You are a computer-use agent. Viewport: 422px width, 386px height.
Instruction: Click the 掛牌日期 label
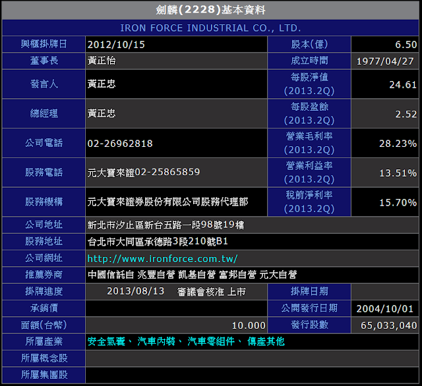[x=309, y=292]
